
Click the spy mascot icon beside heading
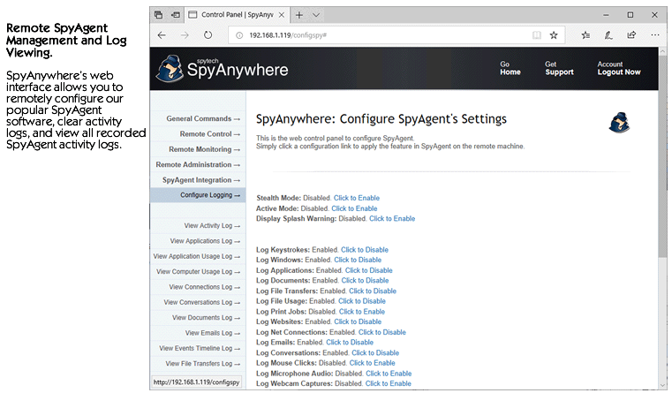[619, 123]
